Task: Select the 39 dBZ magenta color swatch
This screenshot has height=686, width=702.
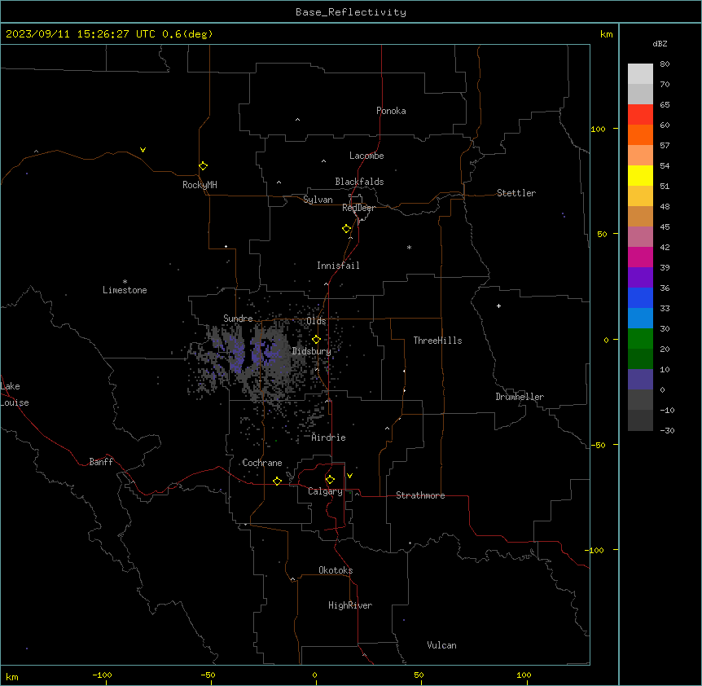Action: click(640, 257)
